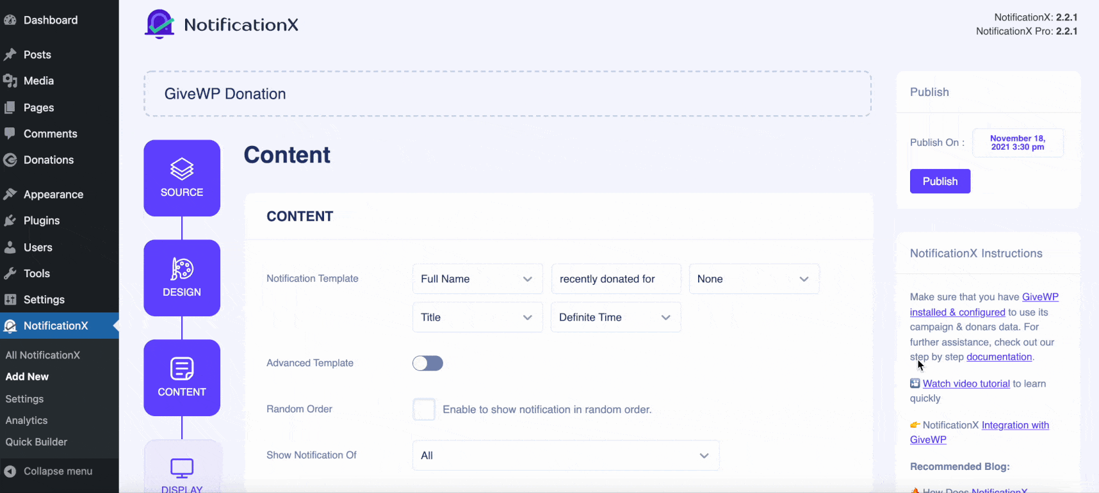Image resolution: width=1099 pixels, height=493 pixels.
Task: Open the None template dropdown
Action: (754, 279)
